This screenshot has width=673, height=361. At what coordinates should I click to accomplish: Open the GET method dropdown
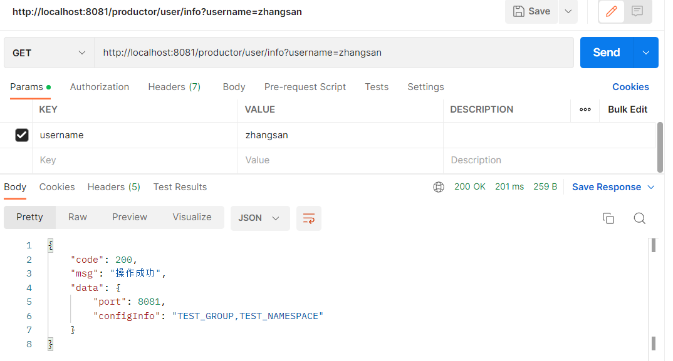pos(49,53)
